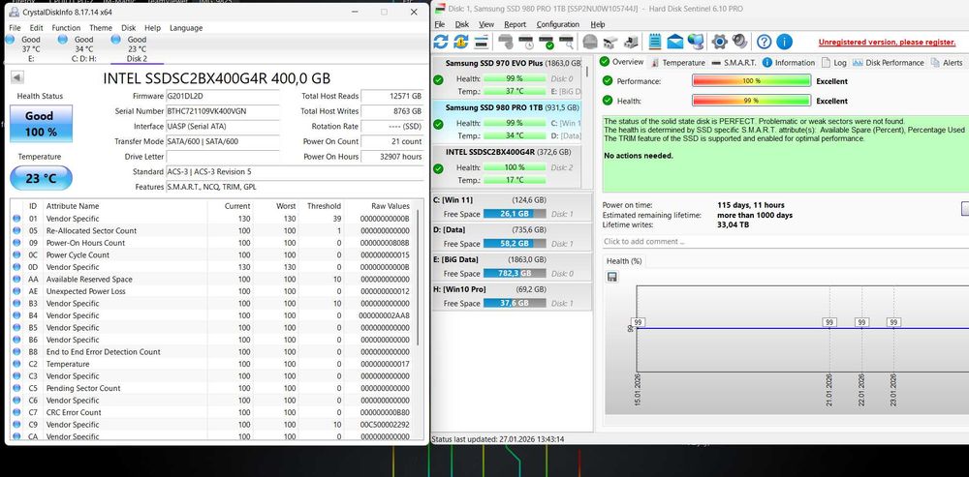Viewport: 969px width, 477px height.
Task: Click the 23 °C temperature button
Action: coord(41,178)
